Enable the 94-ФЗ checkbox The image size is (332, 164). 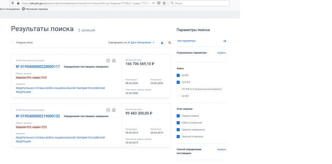tap(178, 96)
